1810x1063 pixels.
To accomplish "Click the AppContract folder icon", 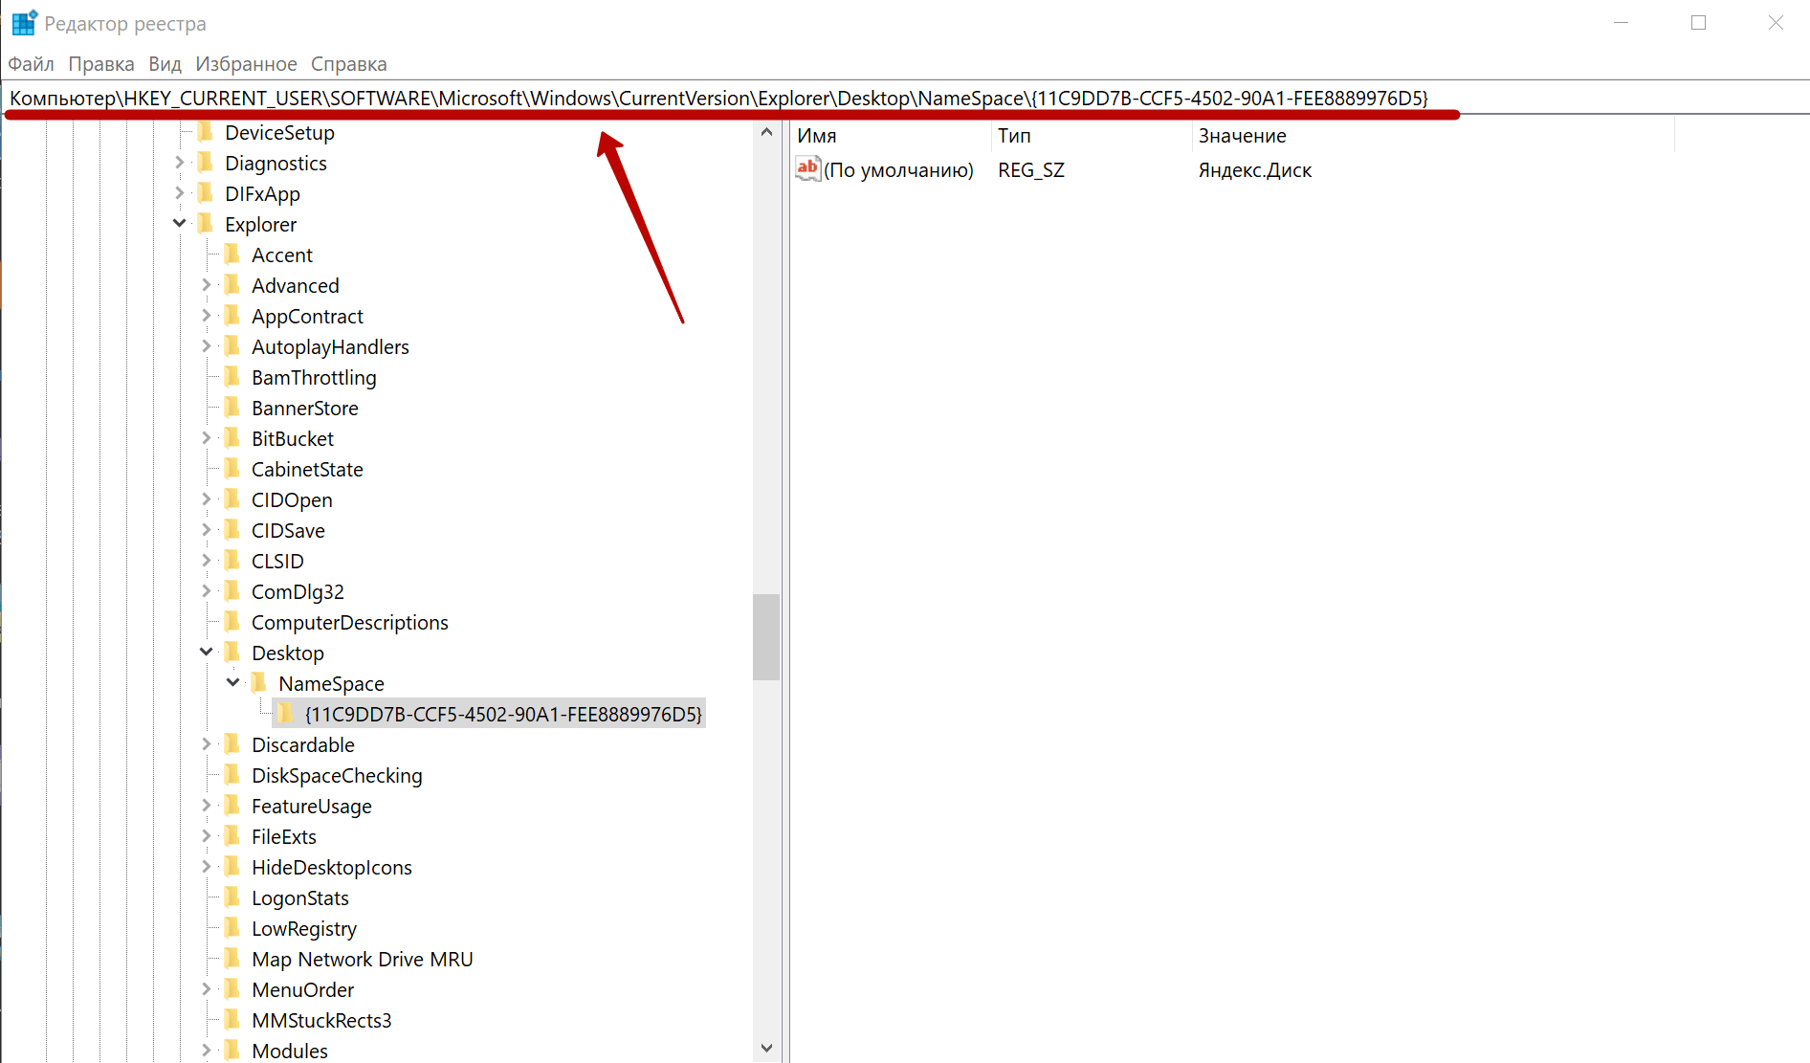I will point(232,316).
